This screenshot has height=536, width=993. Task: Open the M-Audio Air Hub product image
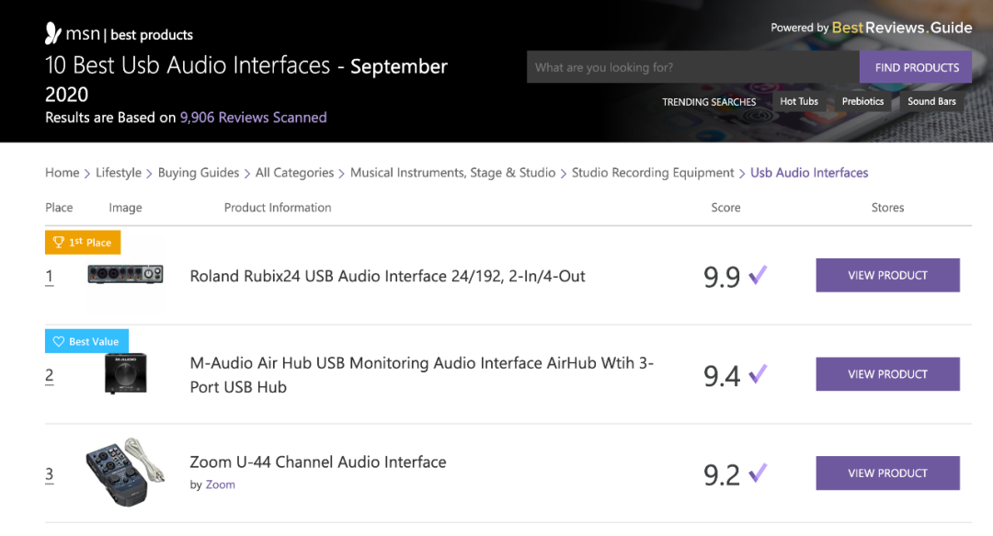[x=125, y=374]
